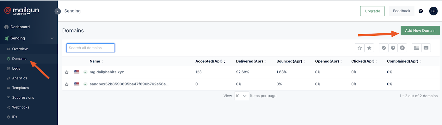The height and width of the screenshot is (125, 442).
Task: Filter domains by disabled X icon
Action: [402, 48]
